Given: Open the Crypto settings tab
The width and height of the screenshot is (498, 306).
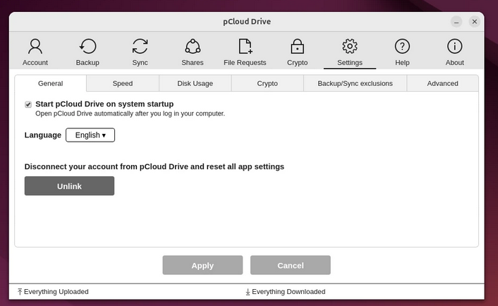Looking at the screenshot, I should 267,83.
